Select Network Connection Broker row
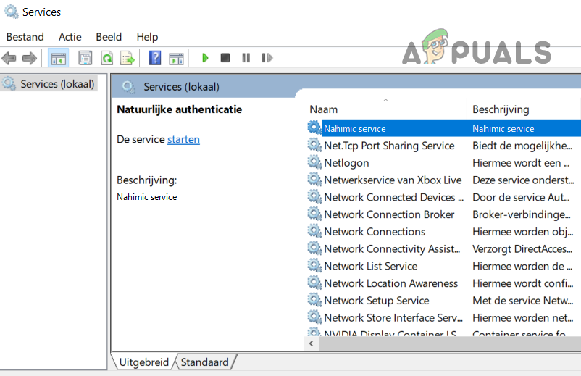Screen dimensions: 581x376 click(x=443, y=214)
